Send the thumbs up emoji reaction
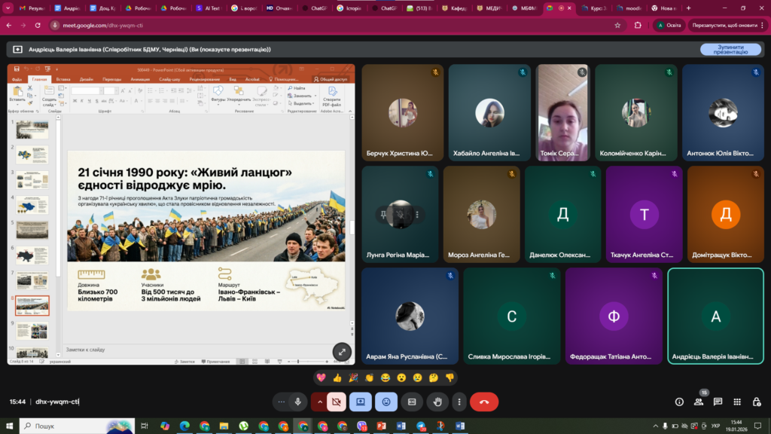The image size is (771, 434). 337,377
